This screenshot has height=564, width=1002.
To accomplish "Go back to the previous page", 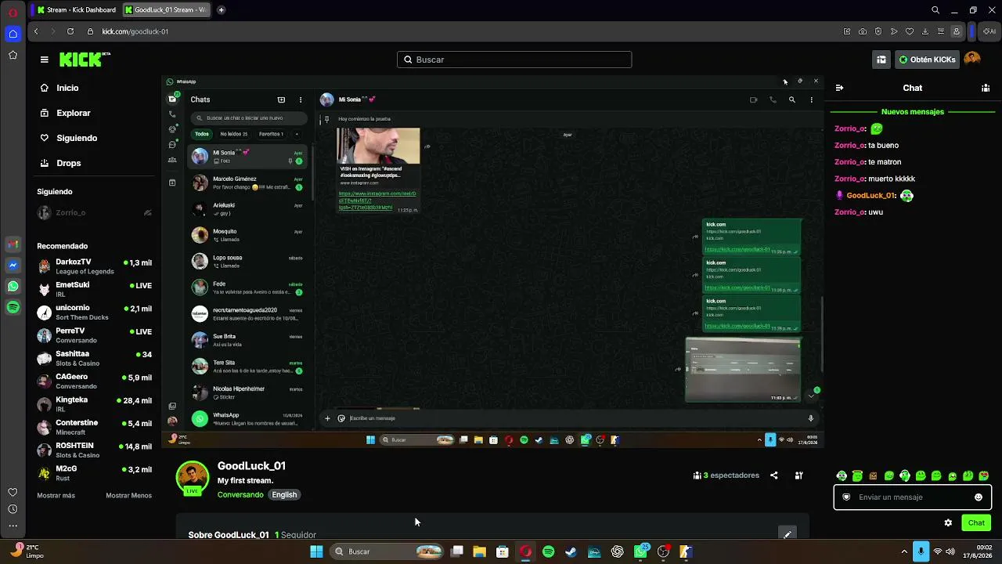I will 36,31.
